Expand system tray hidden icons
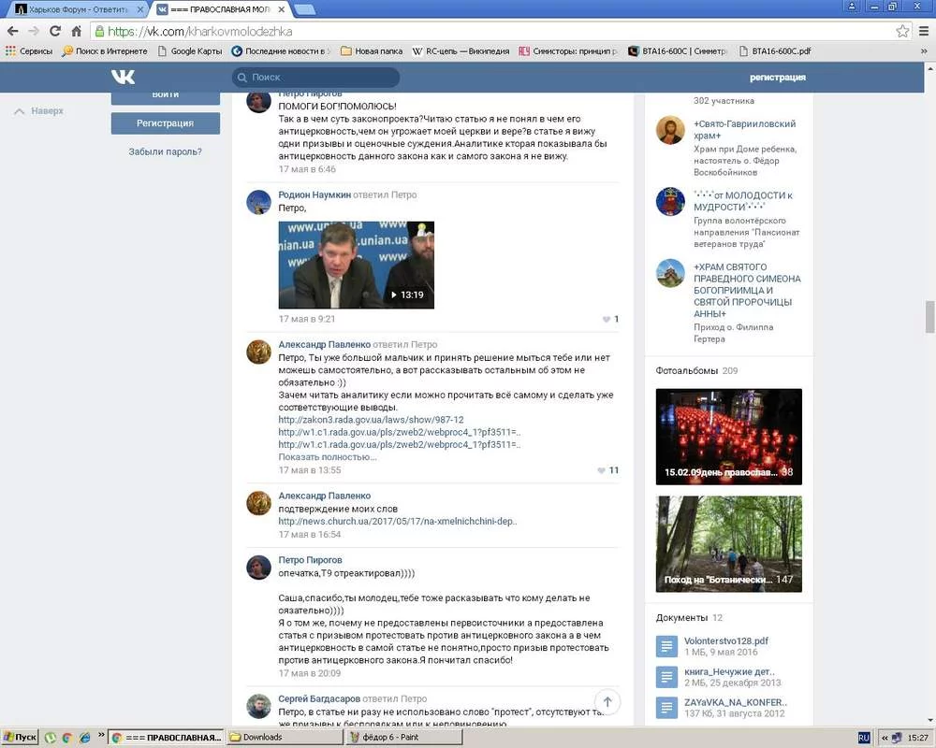936x748 pixels. point(885,738)
